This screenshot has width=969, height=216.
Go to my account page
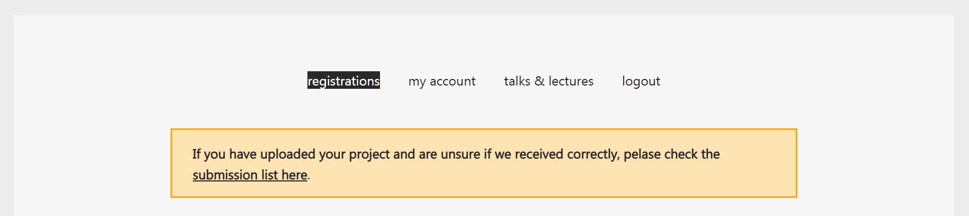(x=442, y=81)
